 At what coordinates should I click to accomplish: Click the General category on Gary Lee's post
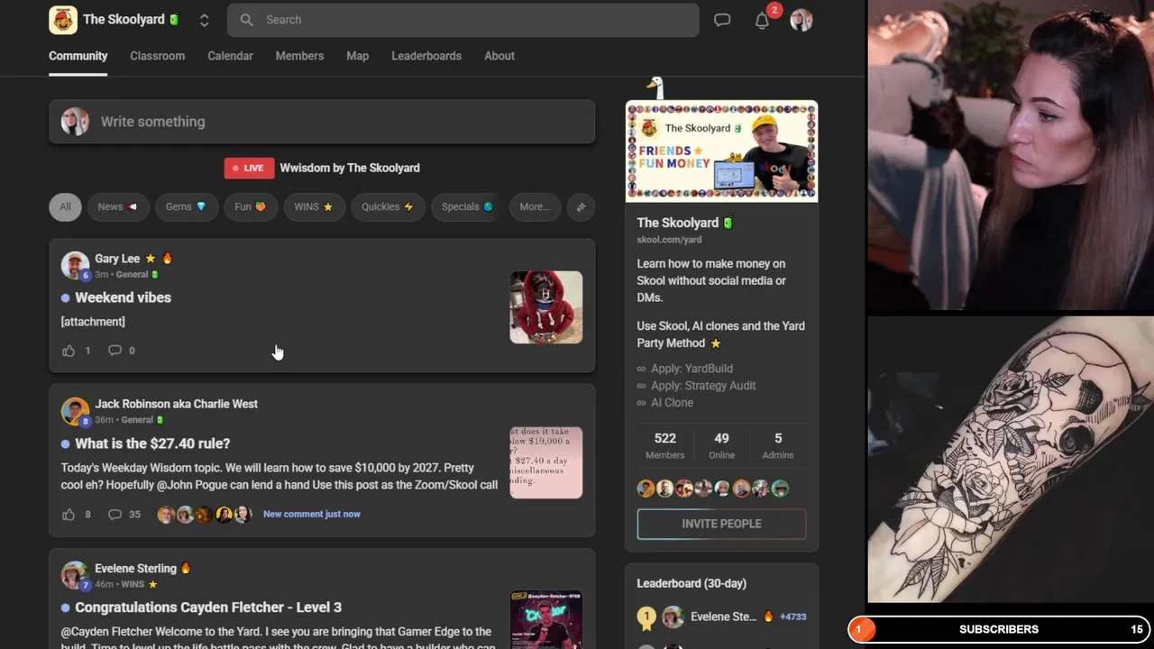coord(132,274)
